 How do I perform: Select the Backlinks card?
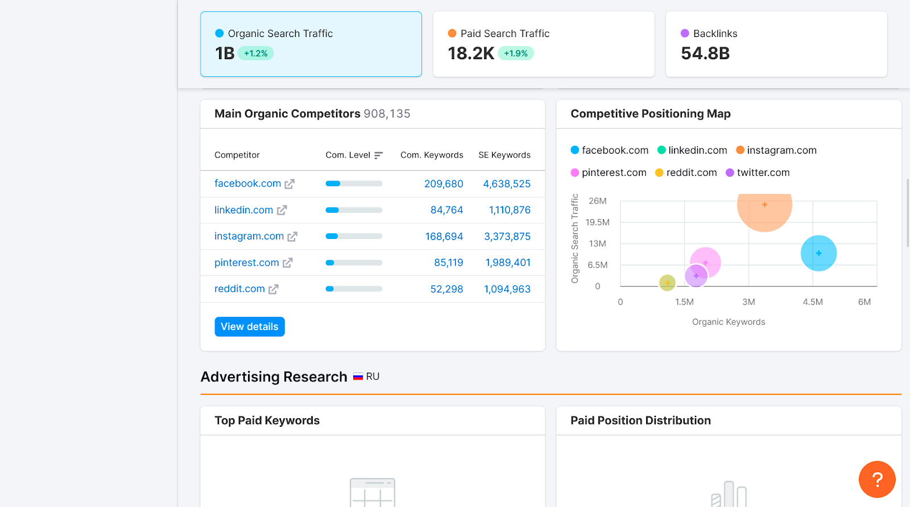pyautogui.click(x=776, y=44)
